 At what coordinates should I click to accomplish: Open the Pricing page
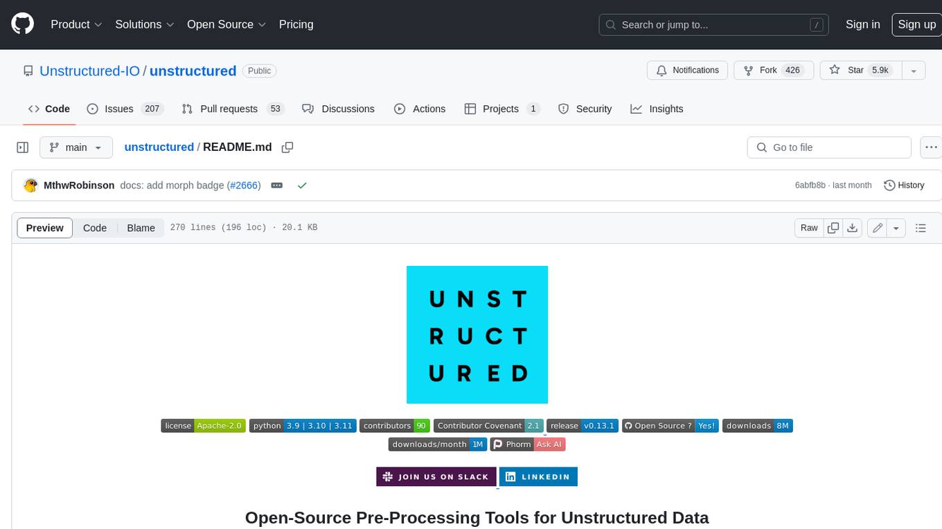click(x=296, y=24)
